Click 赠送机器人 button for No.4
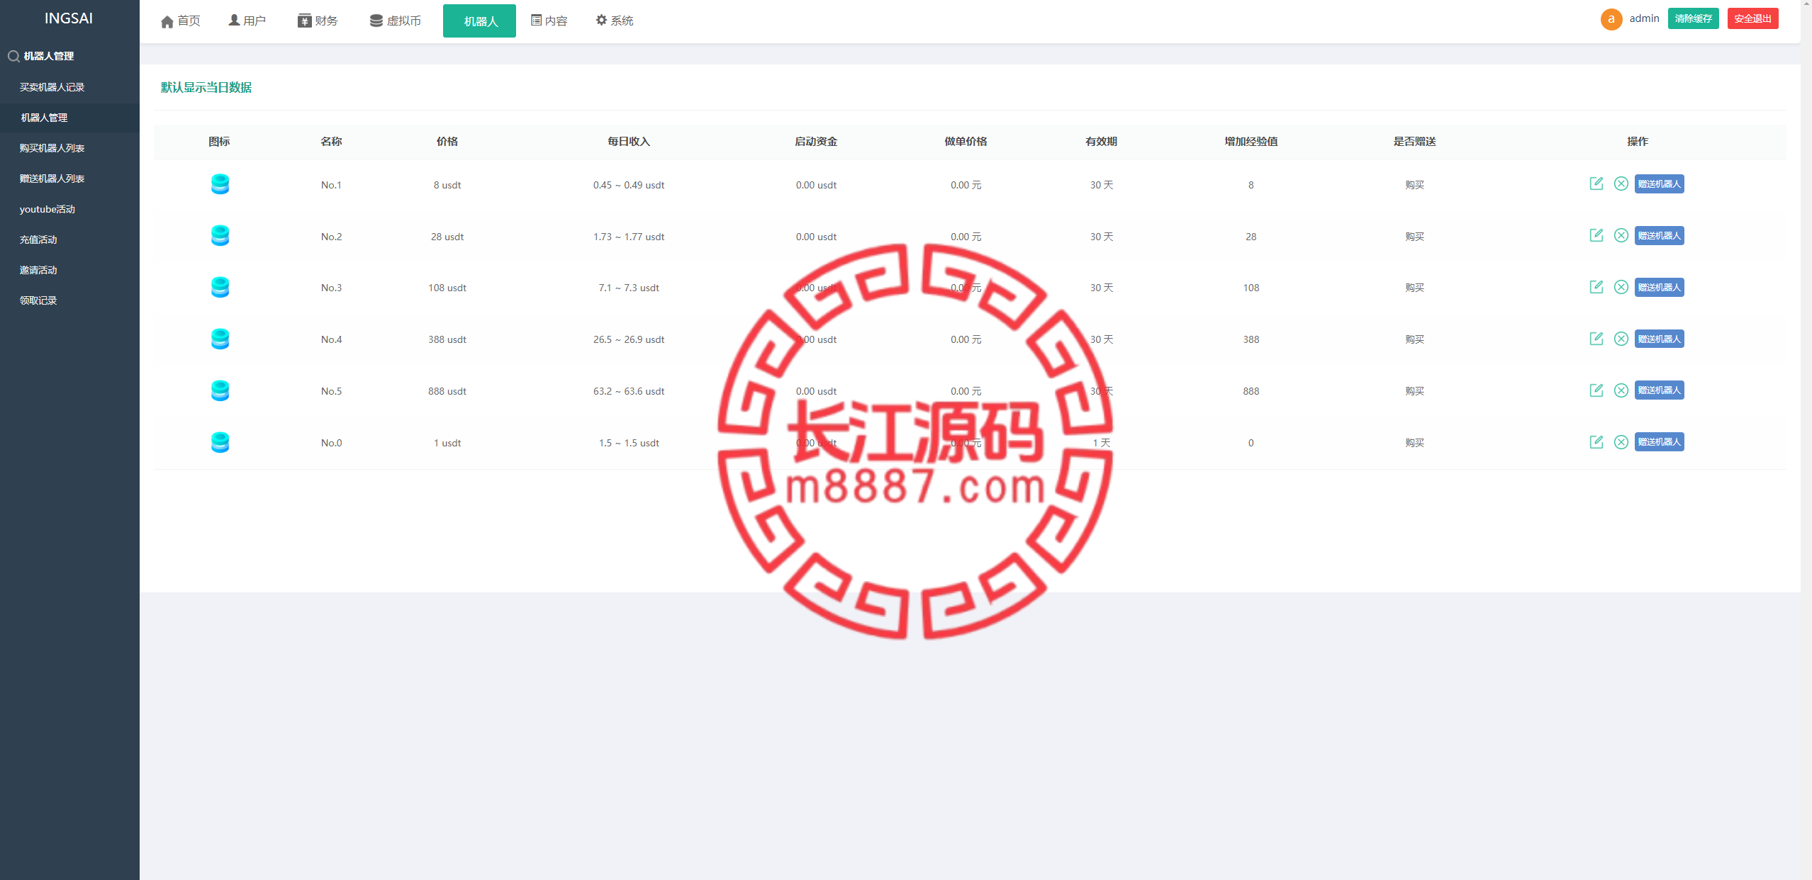Screen dimensions: 1812x880 pos(1659,339)
